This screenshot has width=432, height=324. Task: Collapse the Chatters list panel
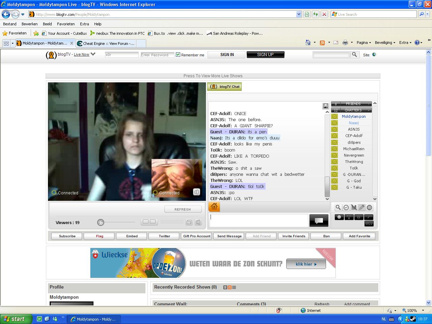pyautogui.click(x=369, y=110)
